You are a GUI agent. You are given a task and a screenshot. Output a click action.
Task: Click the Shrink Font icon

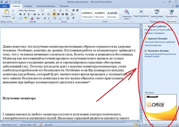pyautogui.click(x=49, y=18)
